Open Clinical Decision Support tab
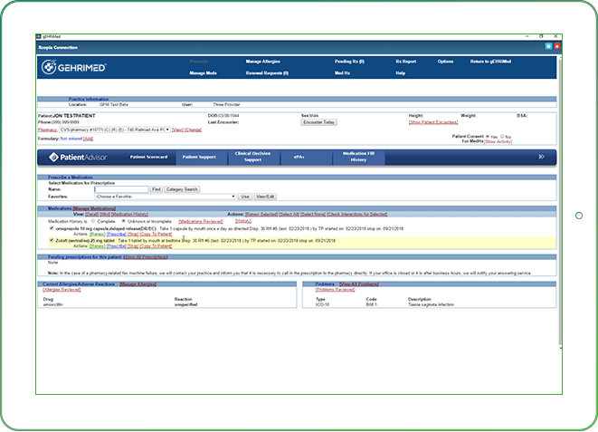 (x=252, y=157)
